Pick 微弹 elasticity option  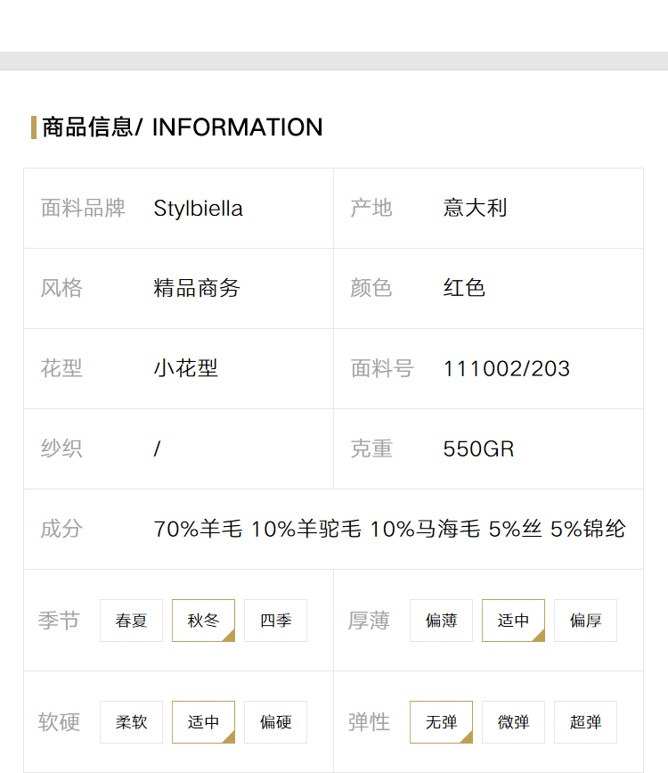tap(513, 721)
